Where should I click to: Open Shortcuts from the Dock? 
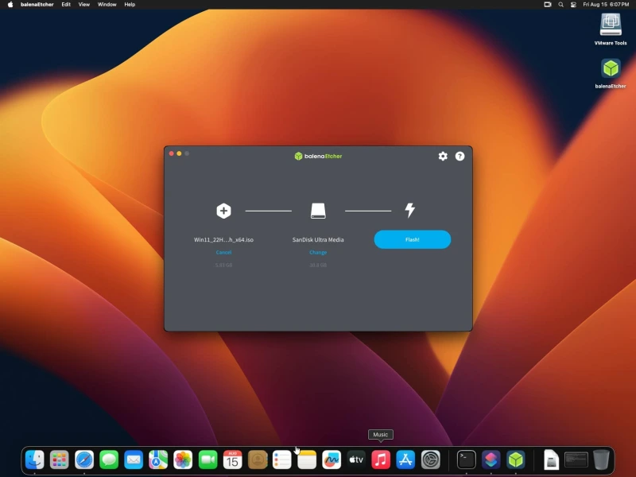click(491, 460)
